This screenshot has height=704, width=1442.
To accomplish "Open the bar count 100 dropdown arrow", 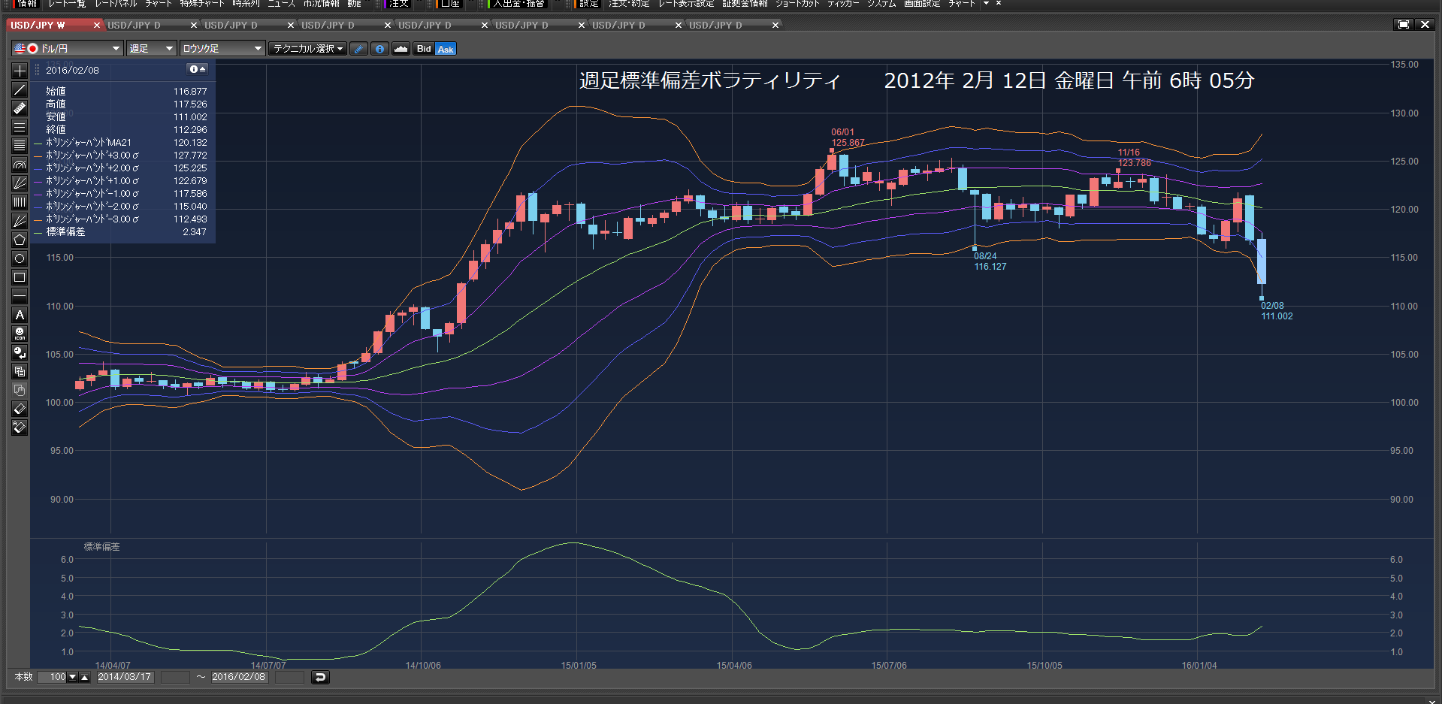I will coord(73,677).
